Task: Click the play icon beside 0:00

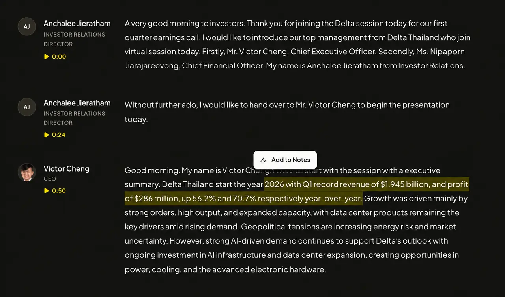Action: point(47,57)
